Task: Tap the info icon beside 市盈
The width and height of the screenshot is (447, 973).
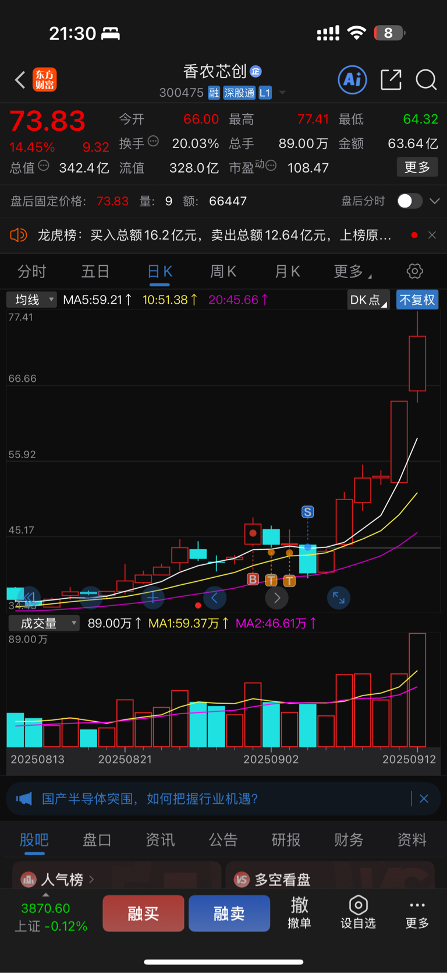Action: [x=271, y=166]
